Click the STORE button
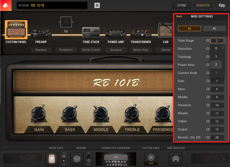 tap(182, 5)
